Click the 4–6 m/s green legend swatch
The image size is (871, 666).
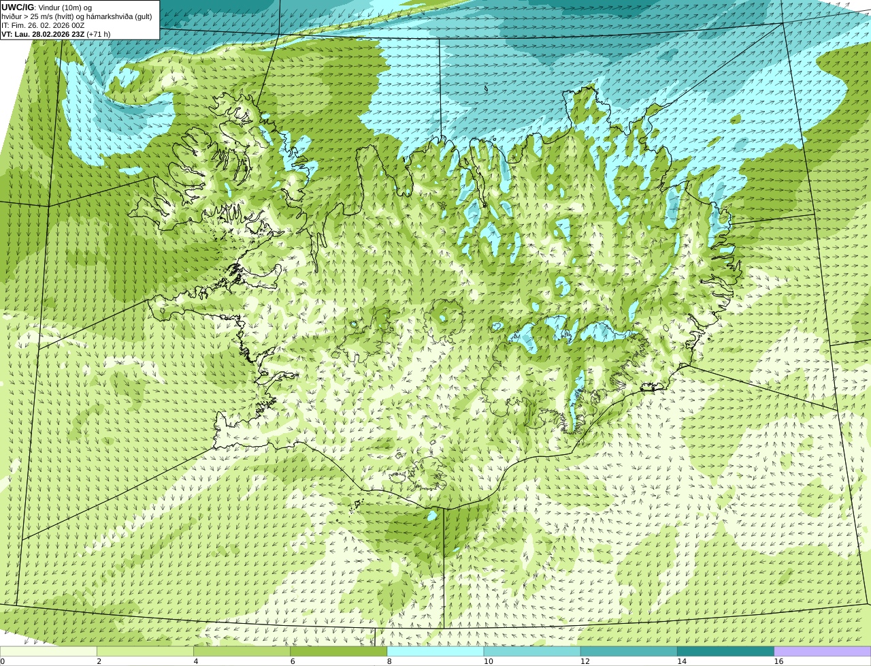[x=242, y=651]
